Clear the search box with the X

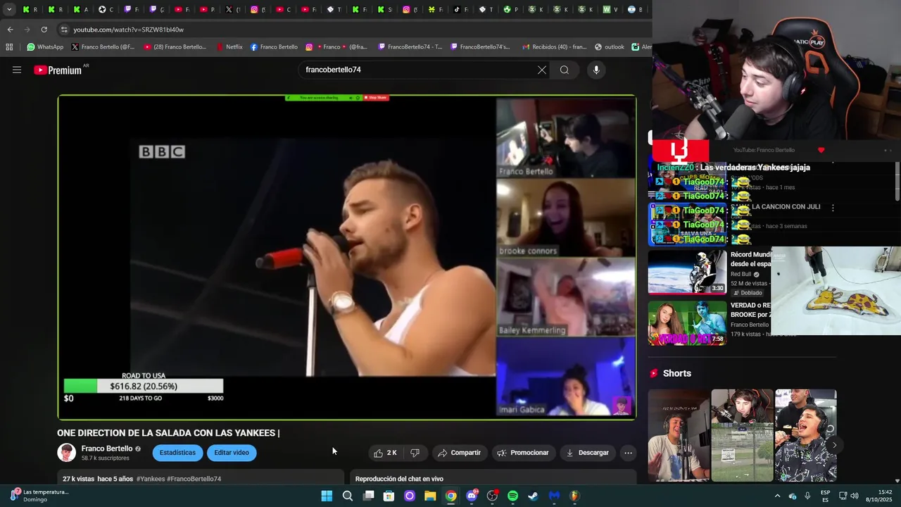542,70
